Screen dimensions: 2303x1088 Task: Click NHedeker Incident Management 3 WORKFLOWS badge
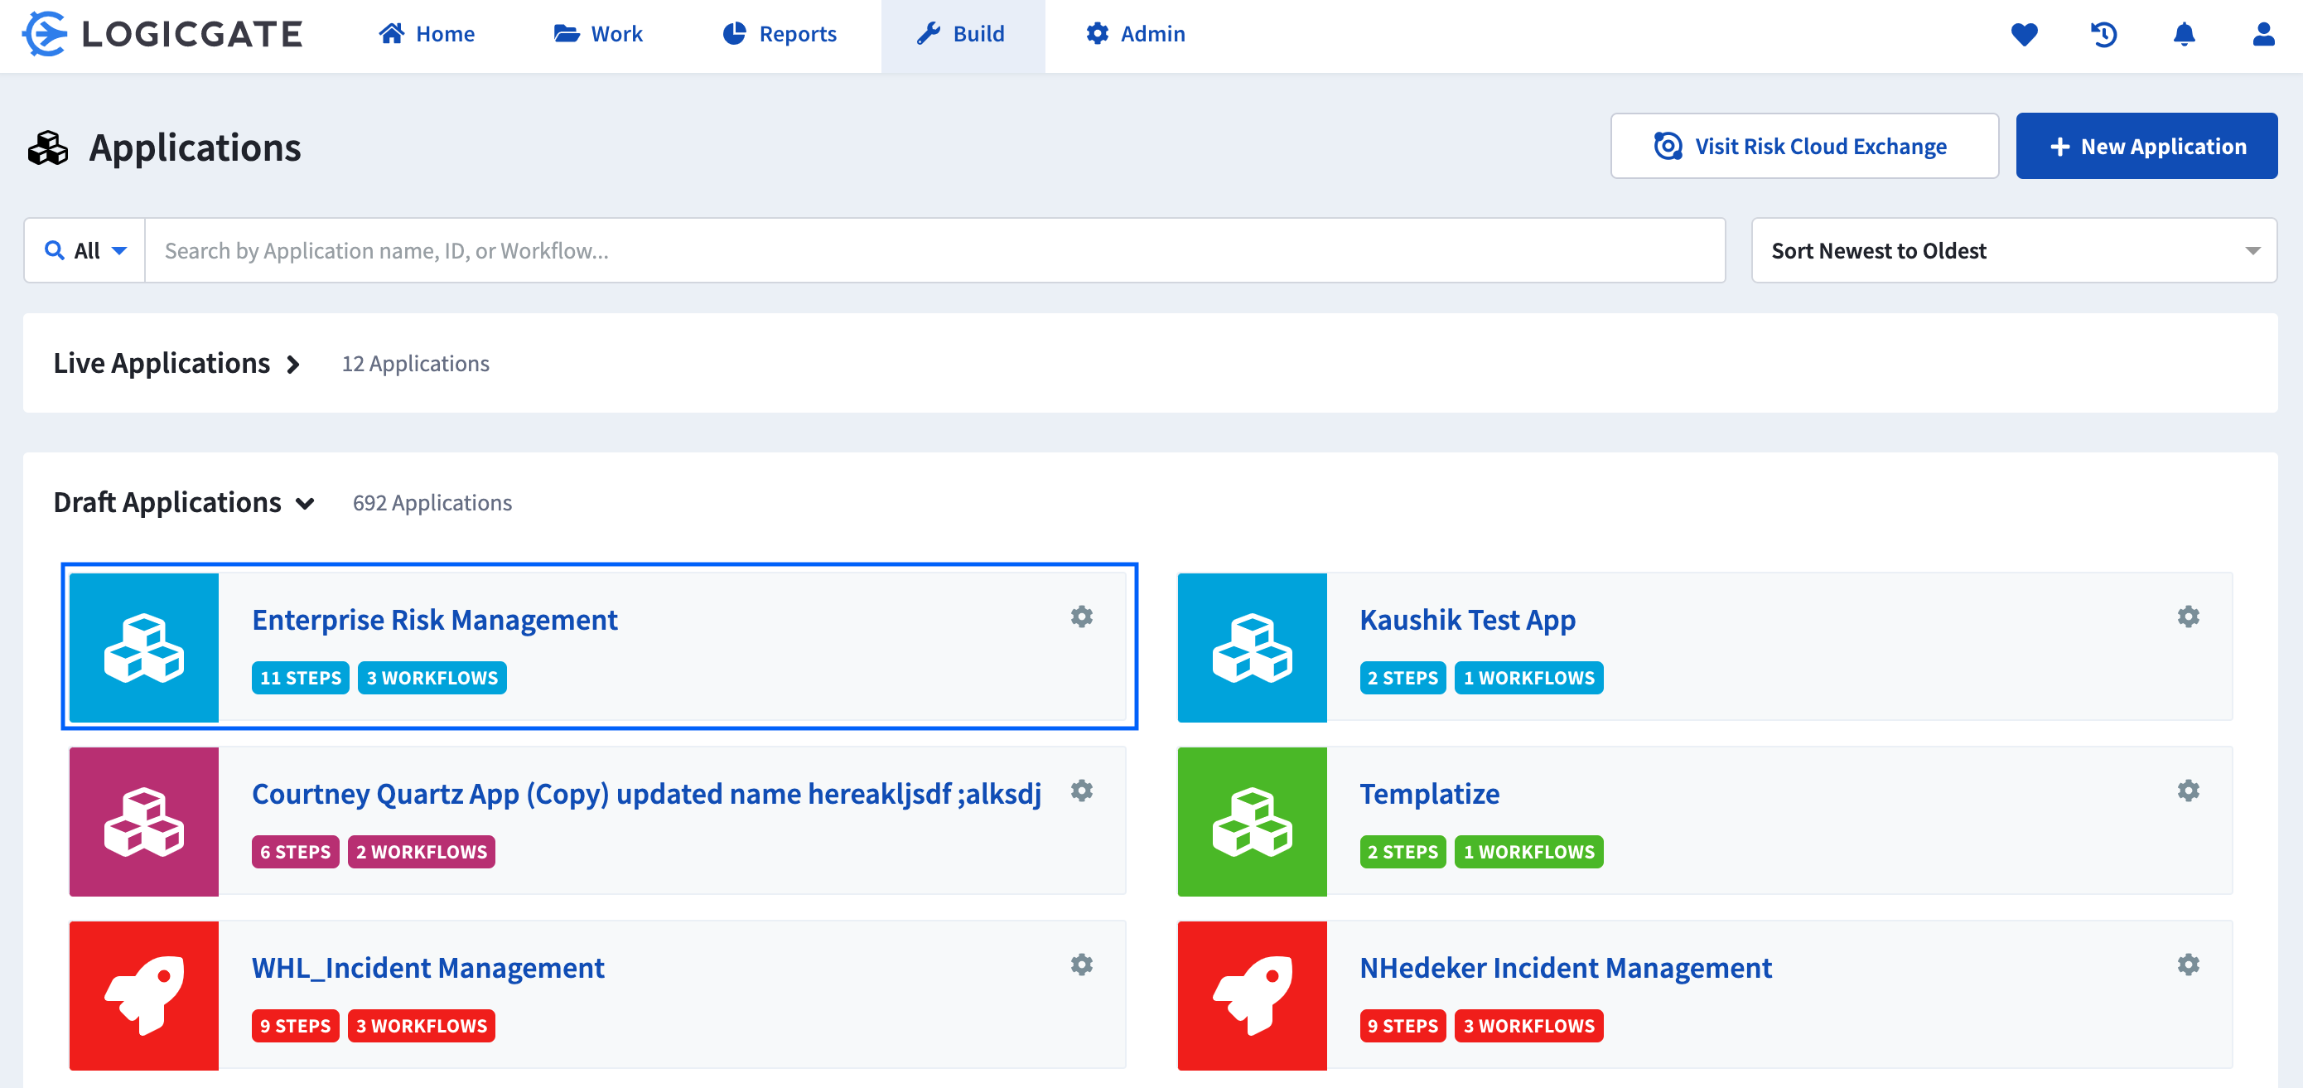(1528, 1025)
